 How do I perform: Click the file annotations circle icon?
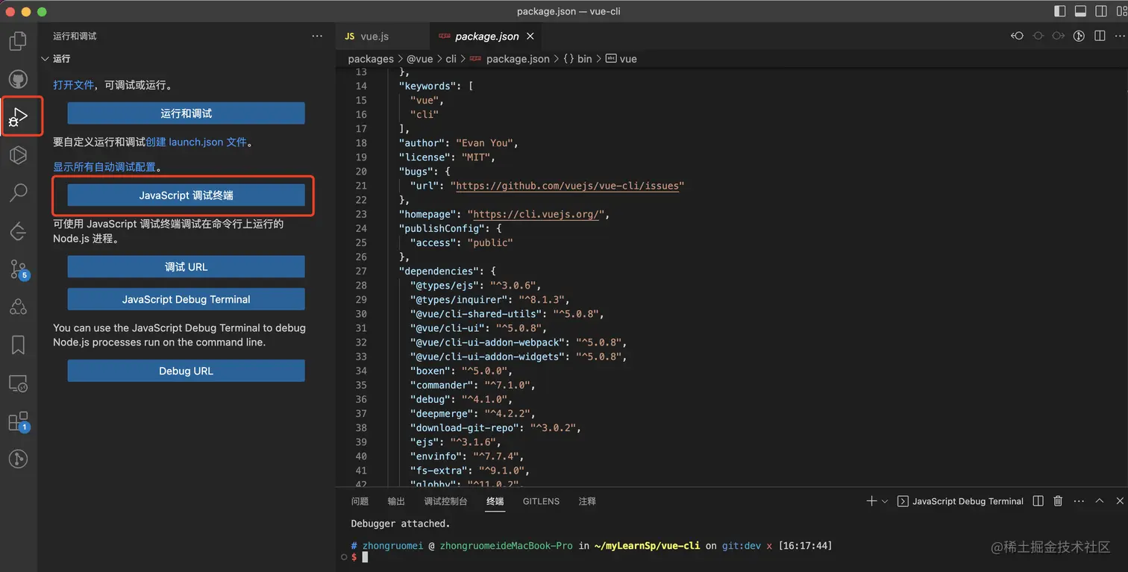(1038, 36)
